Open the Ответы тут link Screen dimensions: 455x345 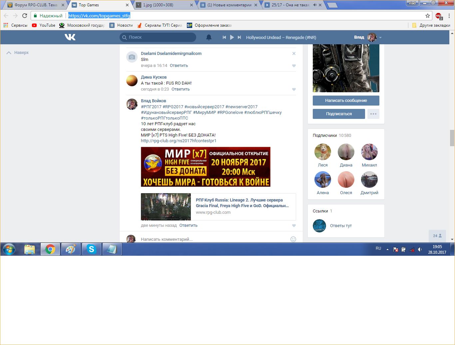(x=341, y=226)
